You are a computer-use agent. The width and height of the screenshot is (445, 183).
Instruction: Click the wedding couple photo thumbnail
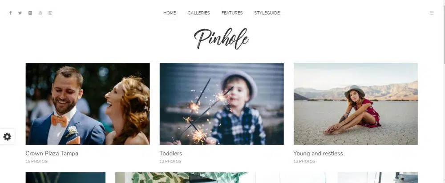pos(88,104)
